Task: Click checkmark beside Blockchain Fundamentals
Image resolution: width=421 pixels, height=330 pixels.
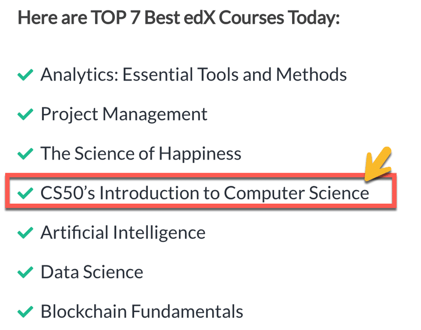Action: [x=25, y=312]
